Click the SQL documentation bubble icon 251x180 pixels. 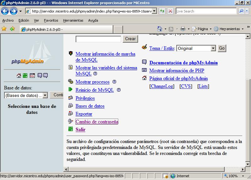pos(45,75)
